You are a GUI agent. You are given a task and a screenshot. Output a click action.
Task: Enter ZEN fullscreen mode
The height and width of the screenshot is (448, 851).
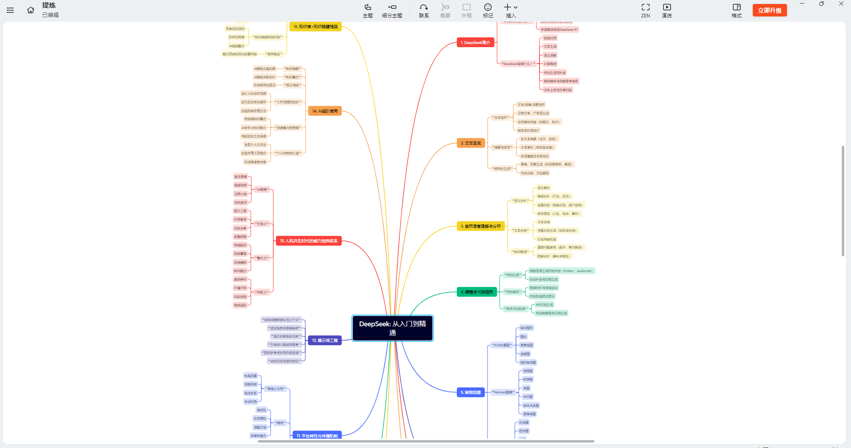click(x=645, y=11)
